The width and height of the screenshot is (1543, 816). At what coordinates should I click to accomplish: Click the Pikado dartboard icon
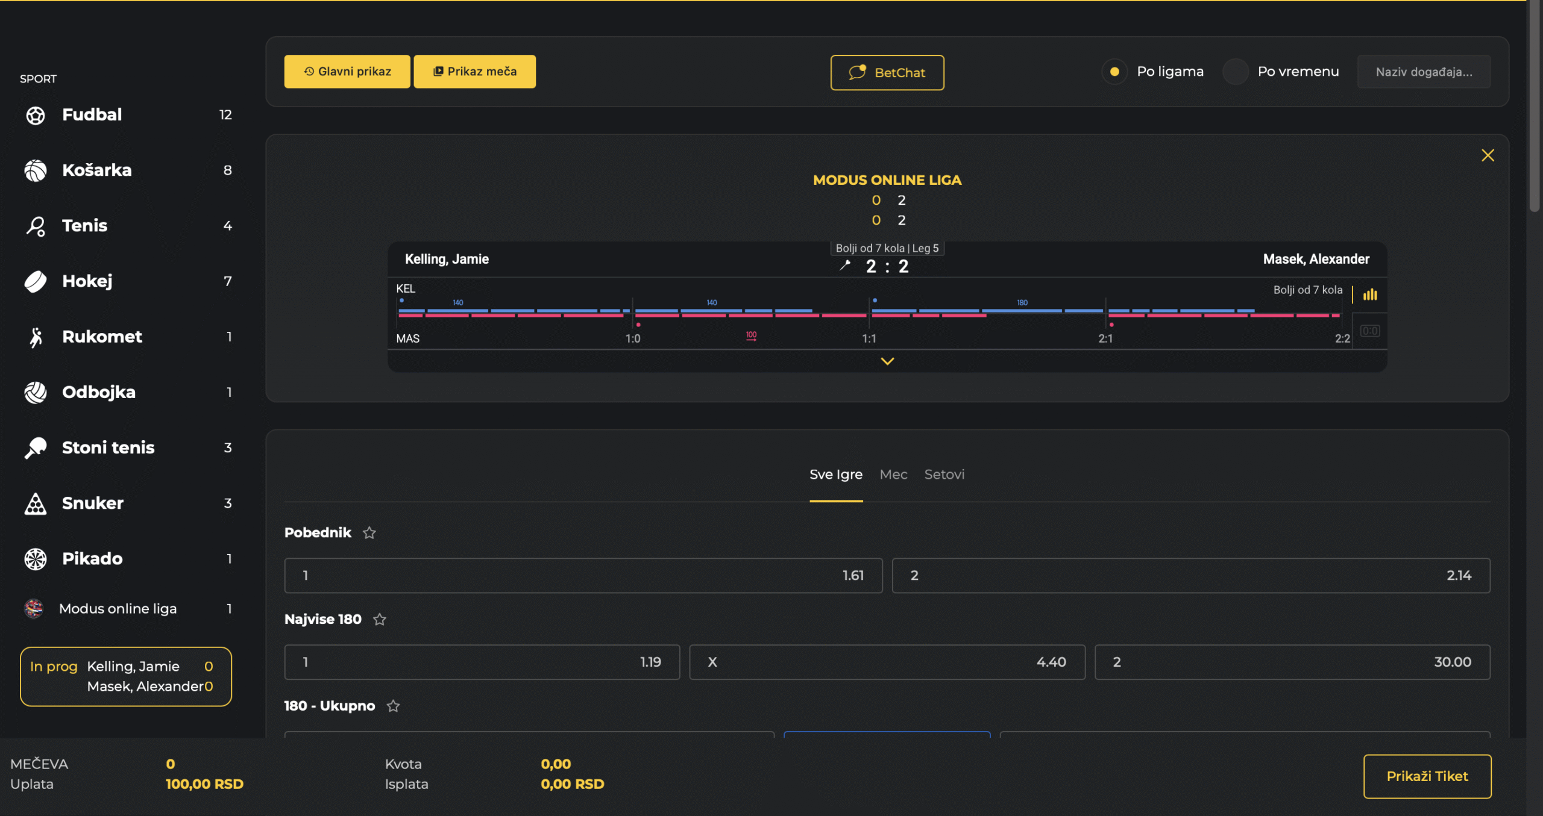(36, 559)
